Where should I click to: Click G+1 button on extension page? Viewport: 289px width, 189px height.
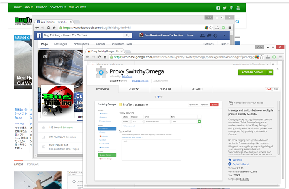pos(269,89)
